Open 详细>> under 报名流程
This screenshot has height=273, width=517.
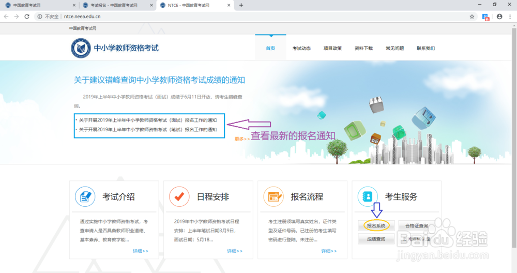329,251
